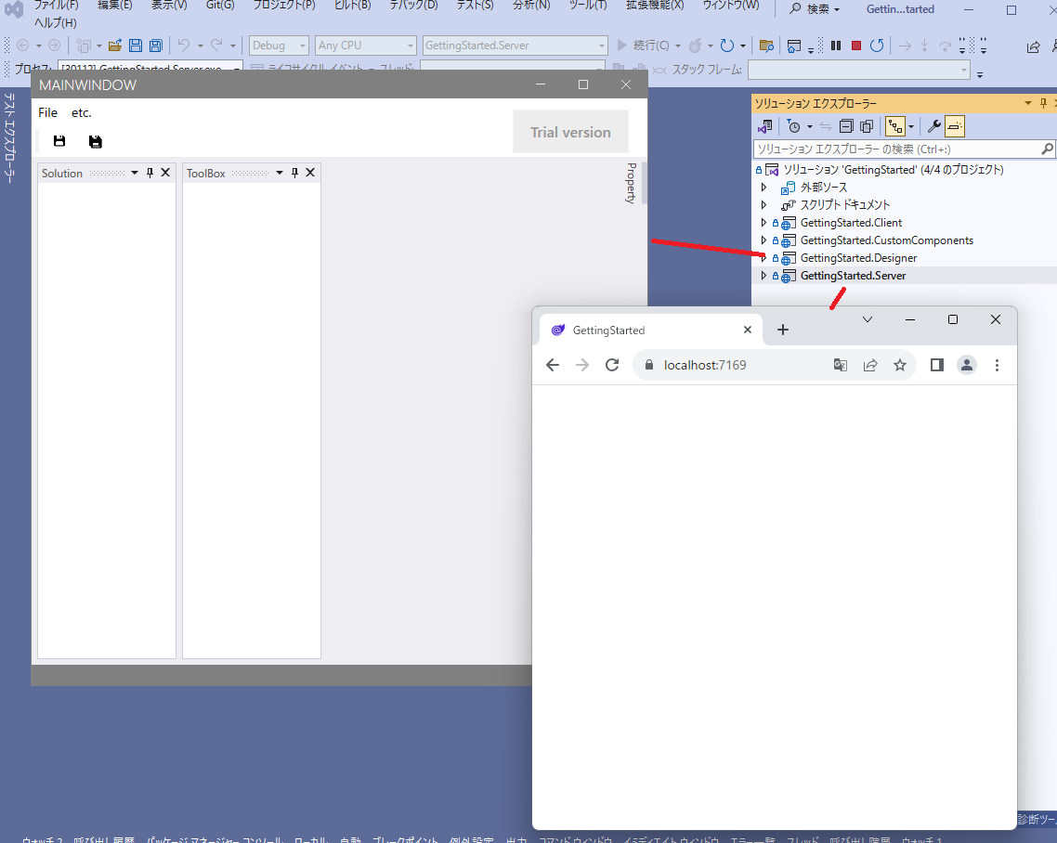Bookmark localhost page with the star icon

coord(899,365)
